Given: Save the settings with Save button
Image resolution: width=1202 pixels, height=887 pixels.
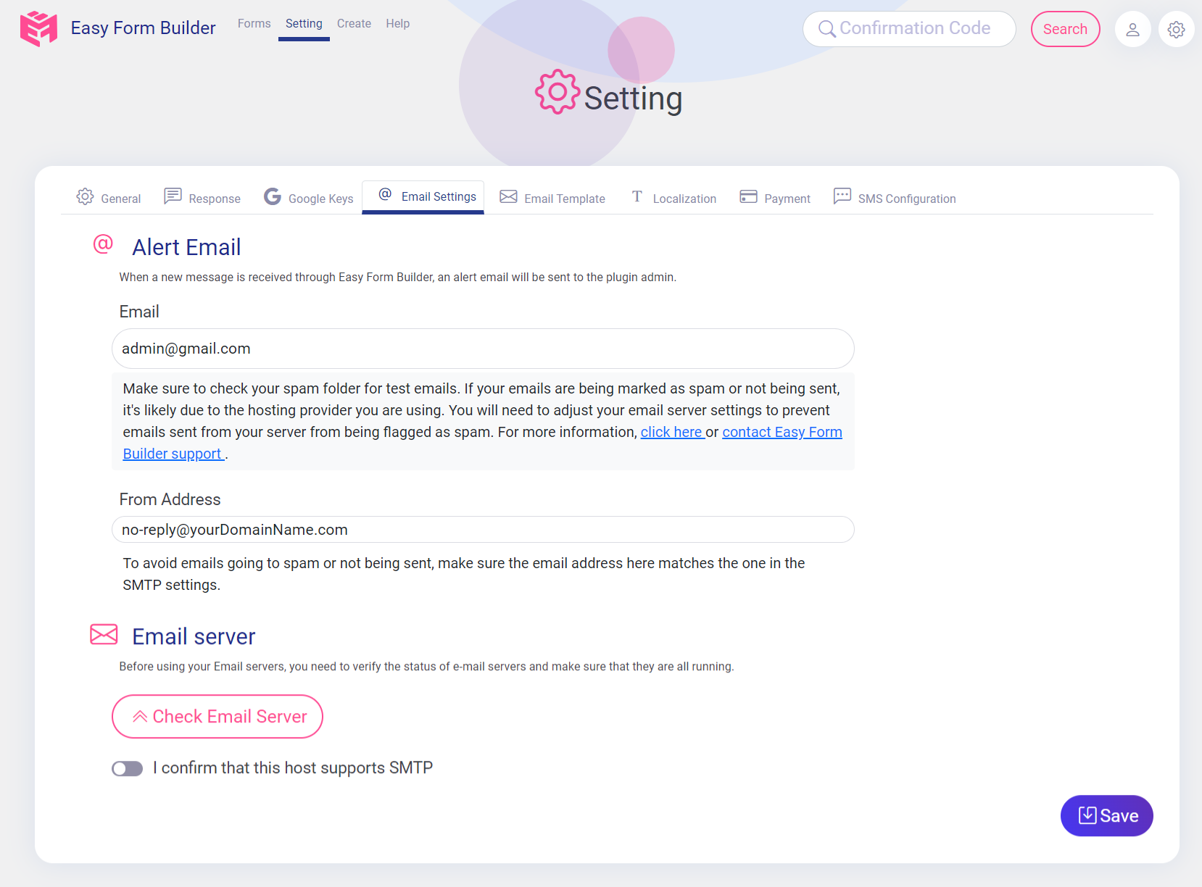Looking at the screenshot, I should click(1106, 816).
